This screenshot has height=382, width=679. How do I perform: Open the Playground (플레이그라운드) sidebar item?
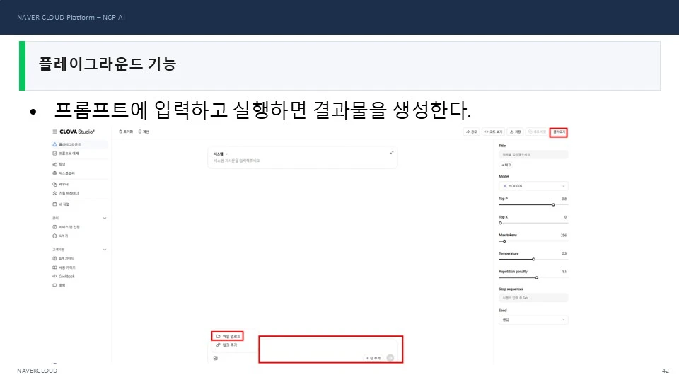click(x=79, y=144)
